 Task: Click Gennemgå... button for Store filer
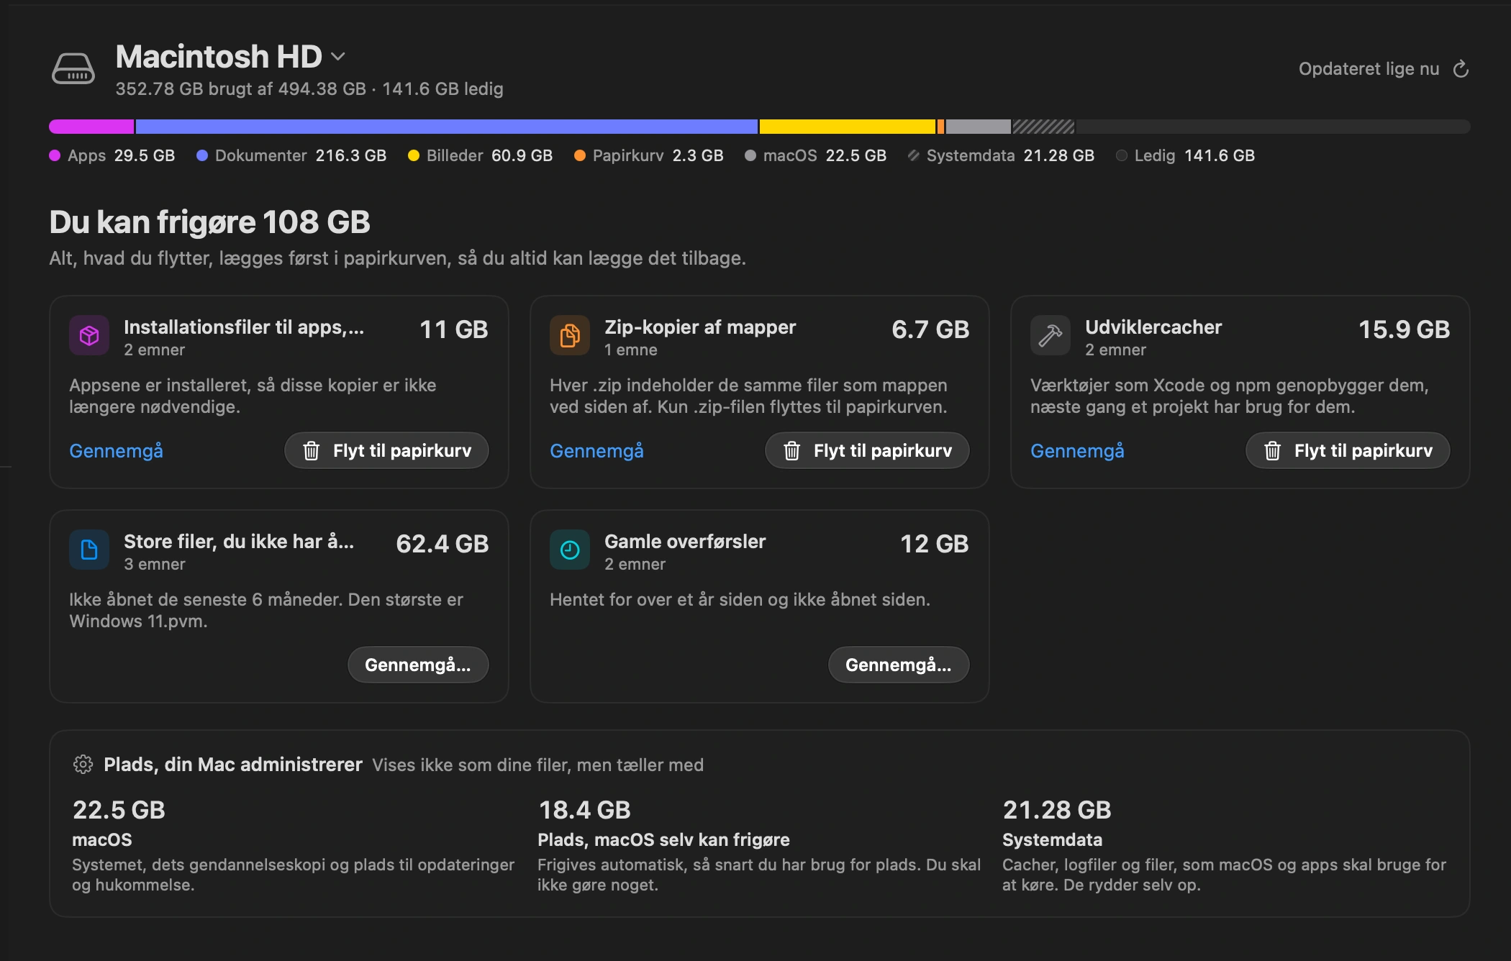pos(418,665)
